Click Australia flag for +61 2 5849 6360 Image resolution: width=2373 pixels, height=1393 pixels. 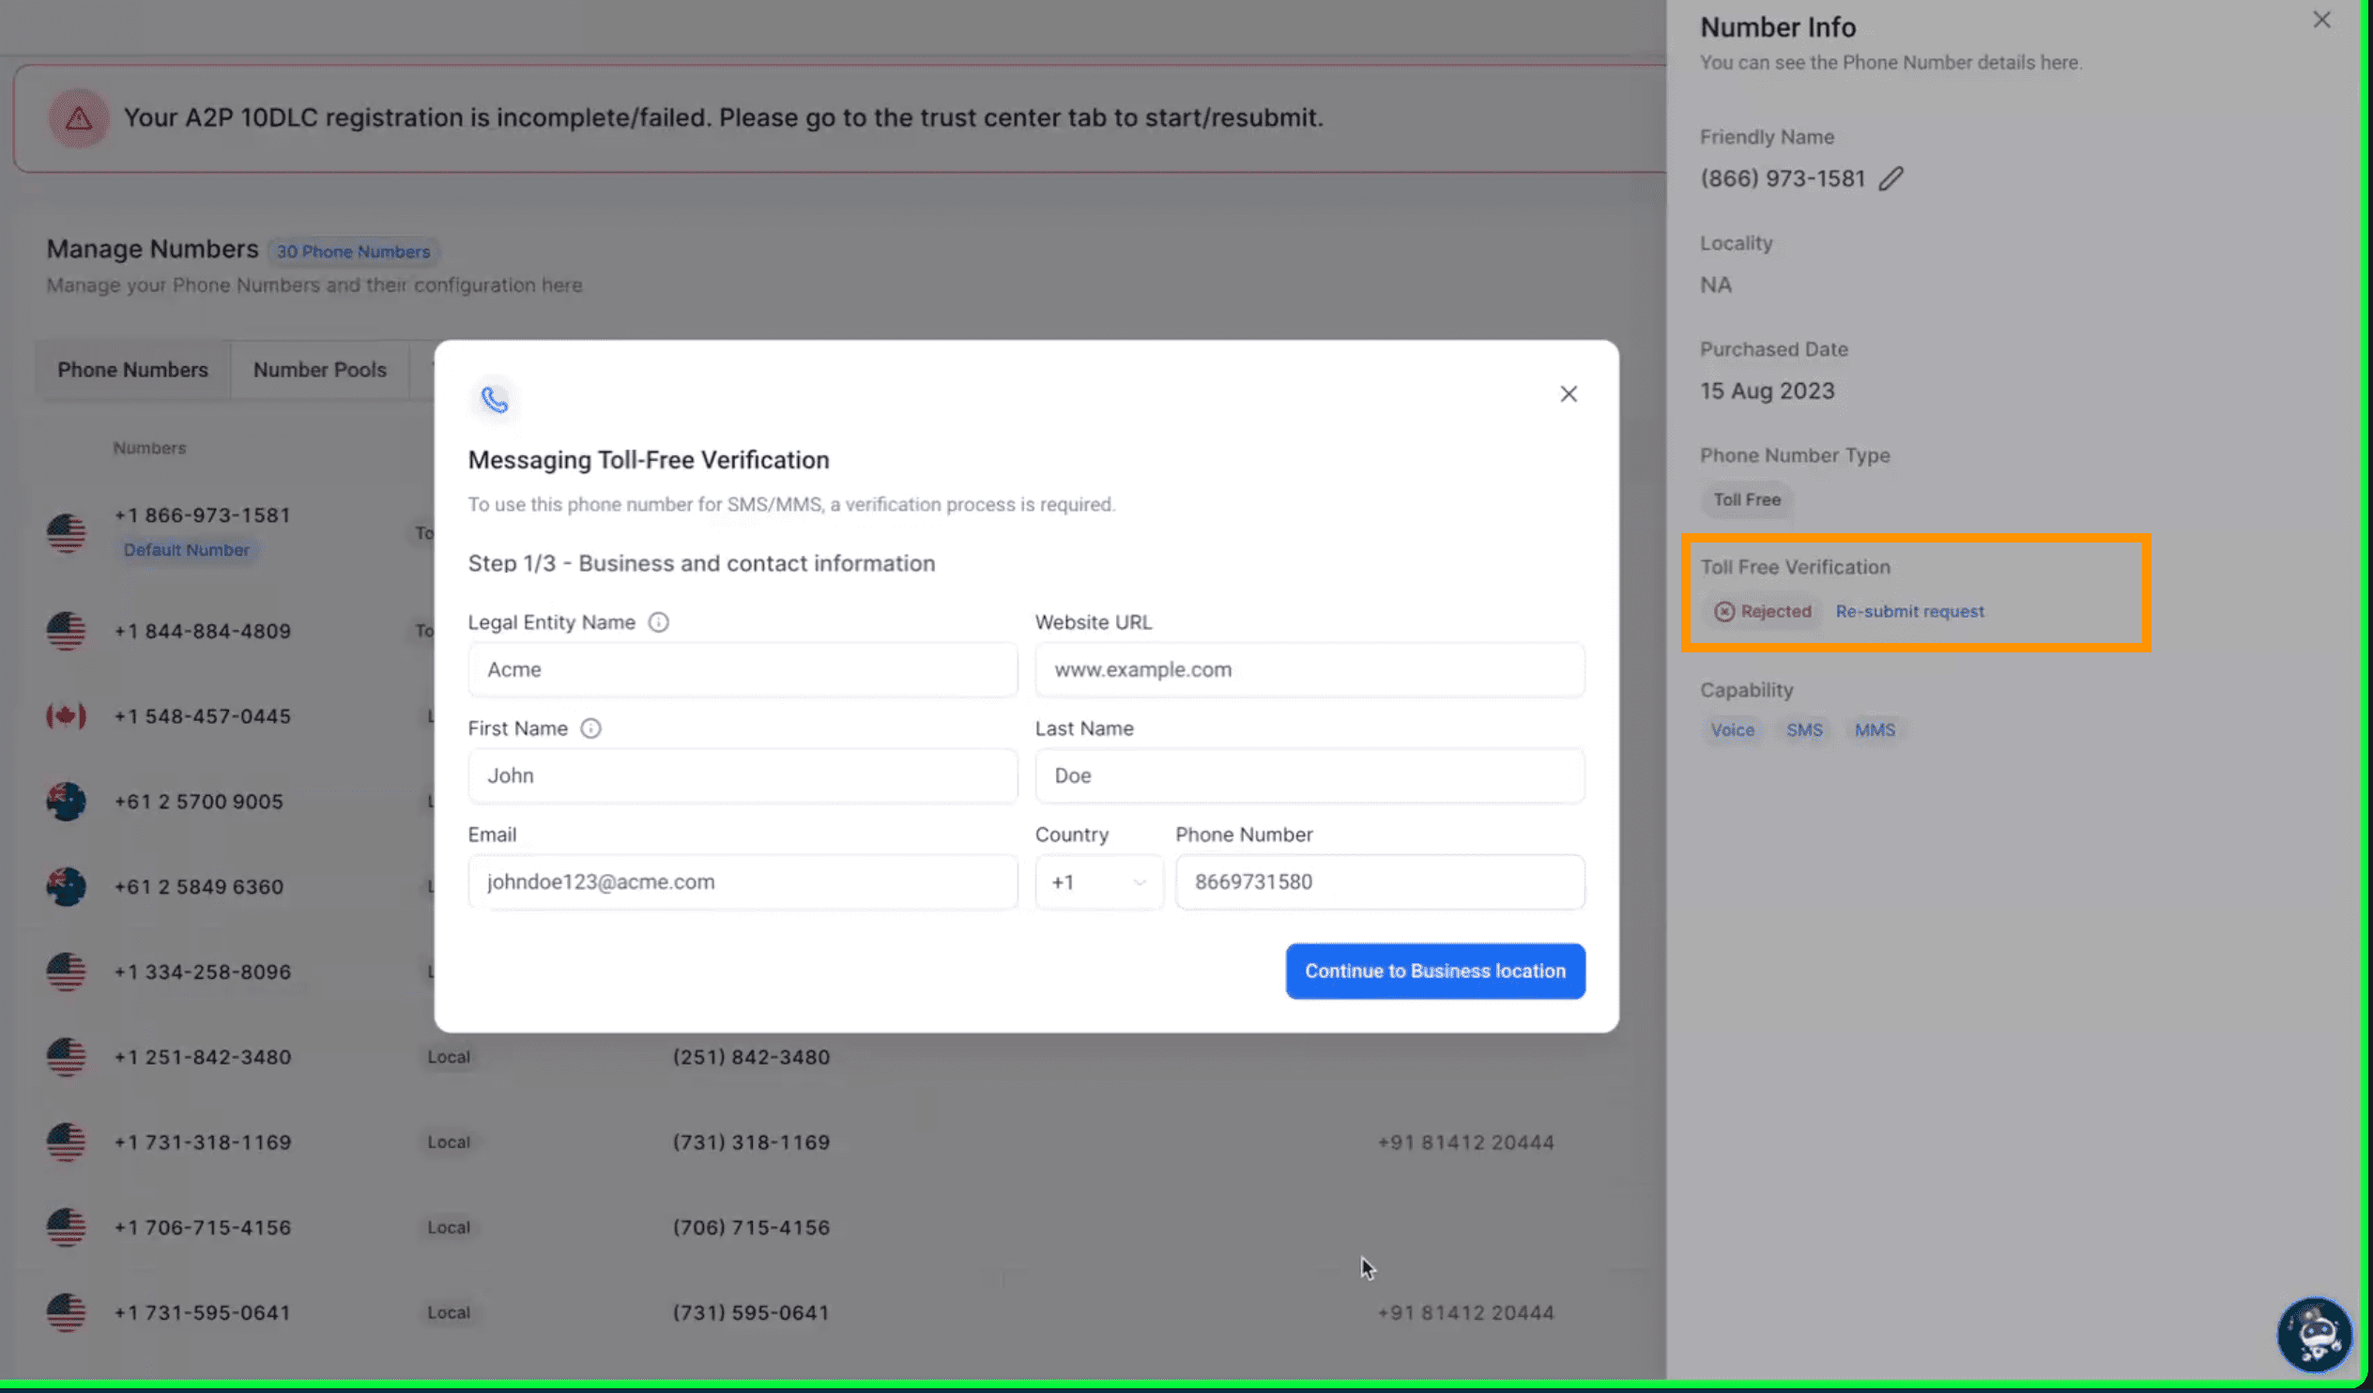click(66, 887)
